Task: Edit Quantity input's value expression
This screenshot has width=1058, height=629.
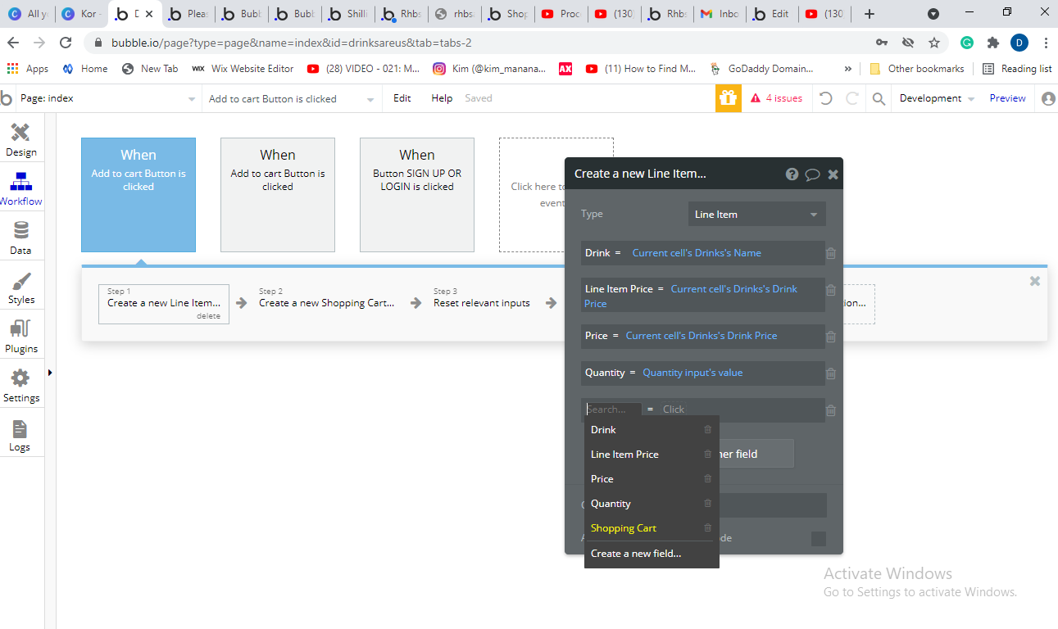Action: click(692, 373)
